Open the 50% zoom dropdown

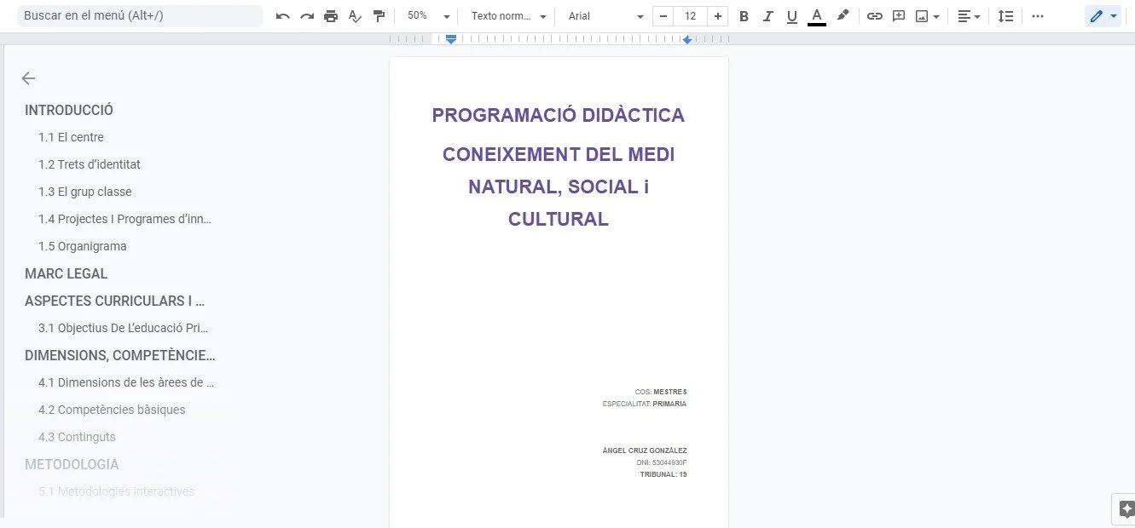pos(428,16)
